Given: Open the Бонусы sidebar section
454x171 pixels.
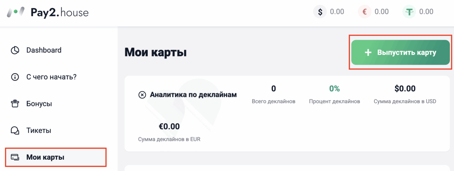Looking at the screenshot, I should 39,104.
